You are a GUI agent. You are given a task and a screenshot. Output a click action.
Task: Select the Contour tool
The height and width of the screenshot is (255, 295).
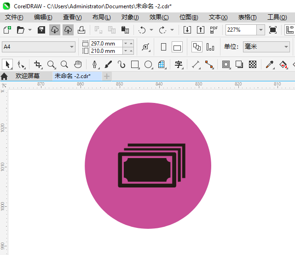pyautogui.click(x=226, y=65)
